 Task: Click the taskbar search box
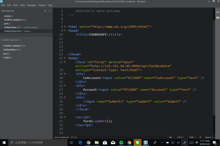(38, 142)
